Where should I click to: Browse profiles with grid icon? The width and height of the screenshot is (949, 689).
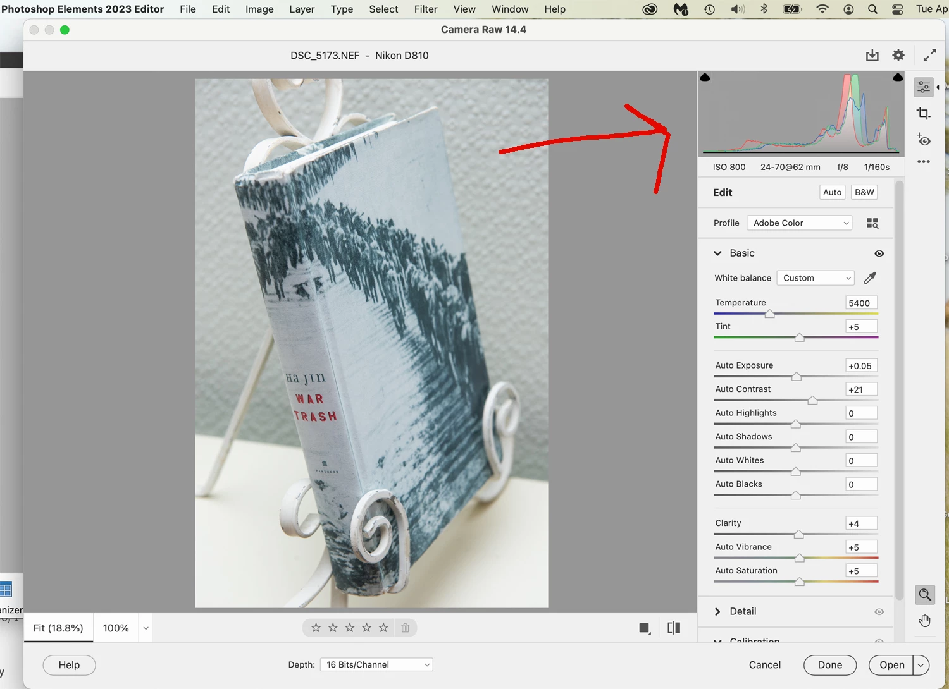coord(872,223)
